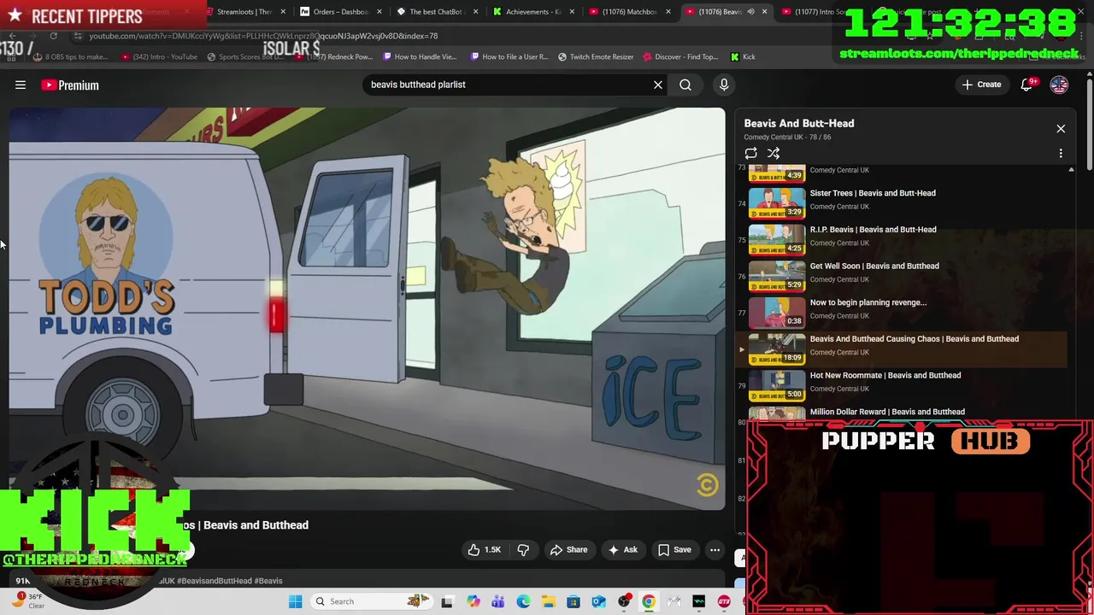Toggle loop playlist
Viewport: 1094px width, 615px height.
click(x=750, y=154)
